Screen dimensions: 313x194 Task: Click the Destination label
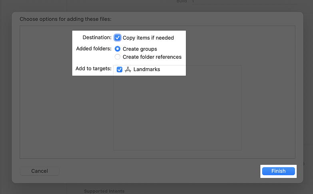pos(97,38)
